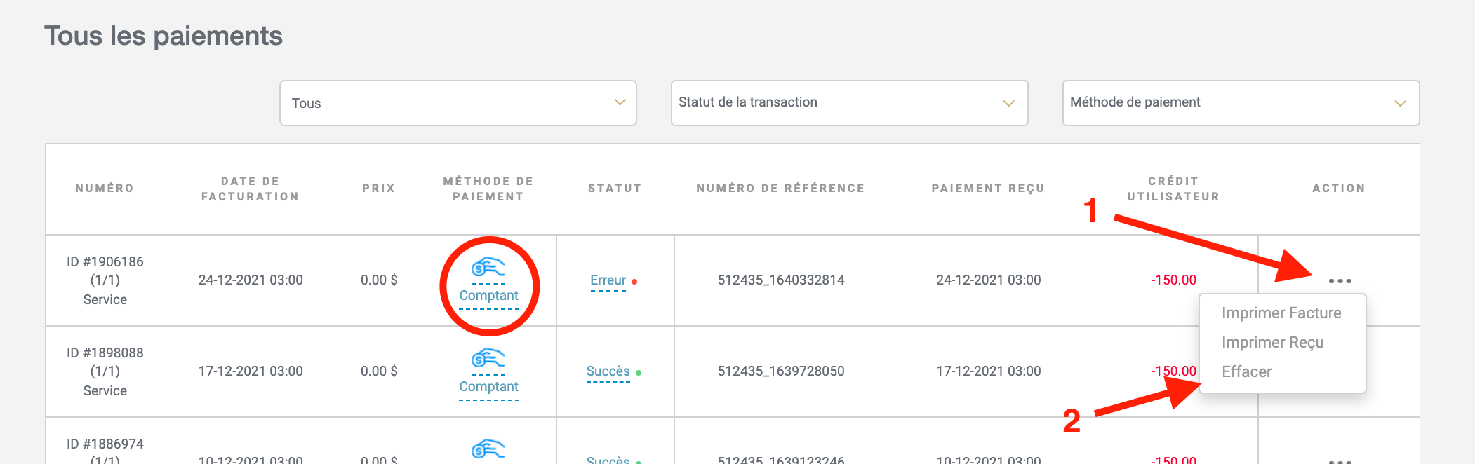Click Effacer in the action menu
Screen dimensions: 1475x464
(1246, 371)
